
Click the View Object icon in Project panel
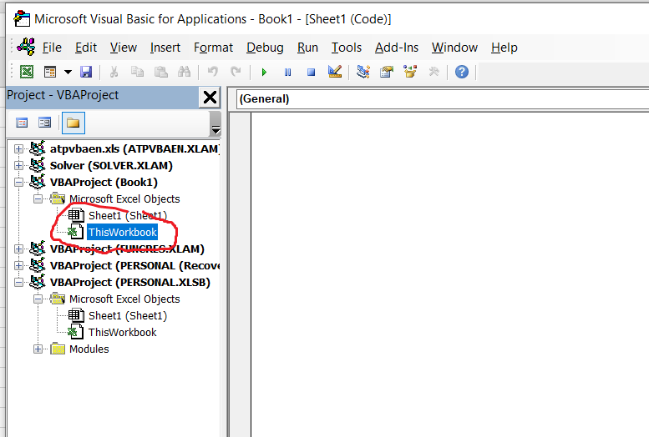(x=44, y=123)
